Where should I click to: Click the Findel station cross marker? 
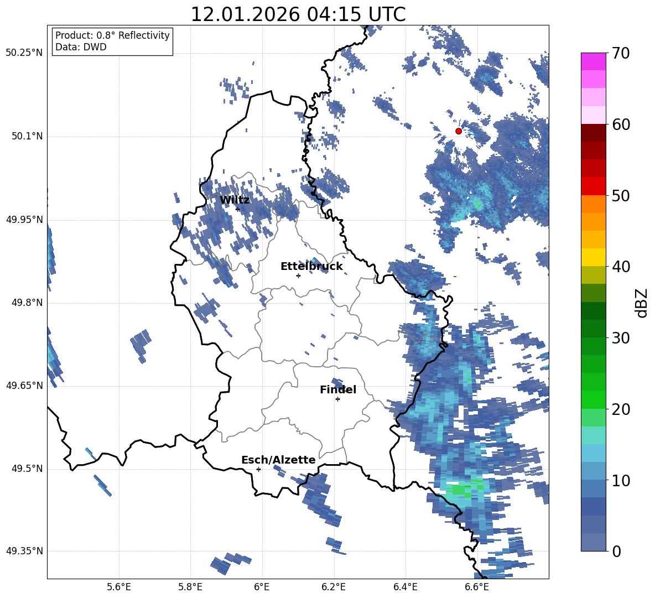coord(337,399)
